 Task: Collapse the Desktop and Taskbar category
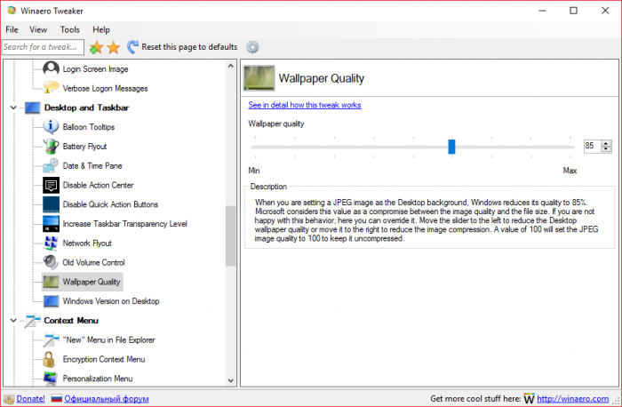[13, 108]
